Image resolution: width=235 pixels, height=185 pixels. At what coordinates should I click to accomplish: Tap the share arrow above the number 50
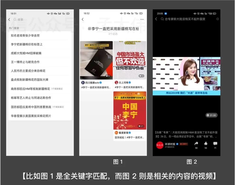pos(196,144)
